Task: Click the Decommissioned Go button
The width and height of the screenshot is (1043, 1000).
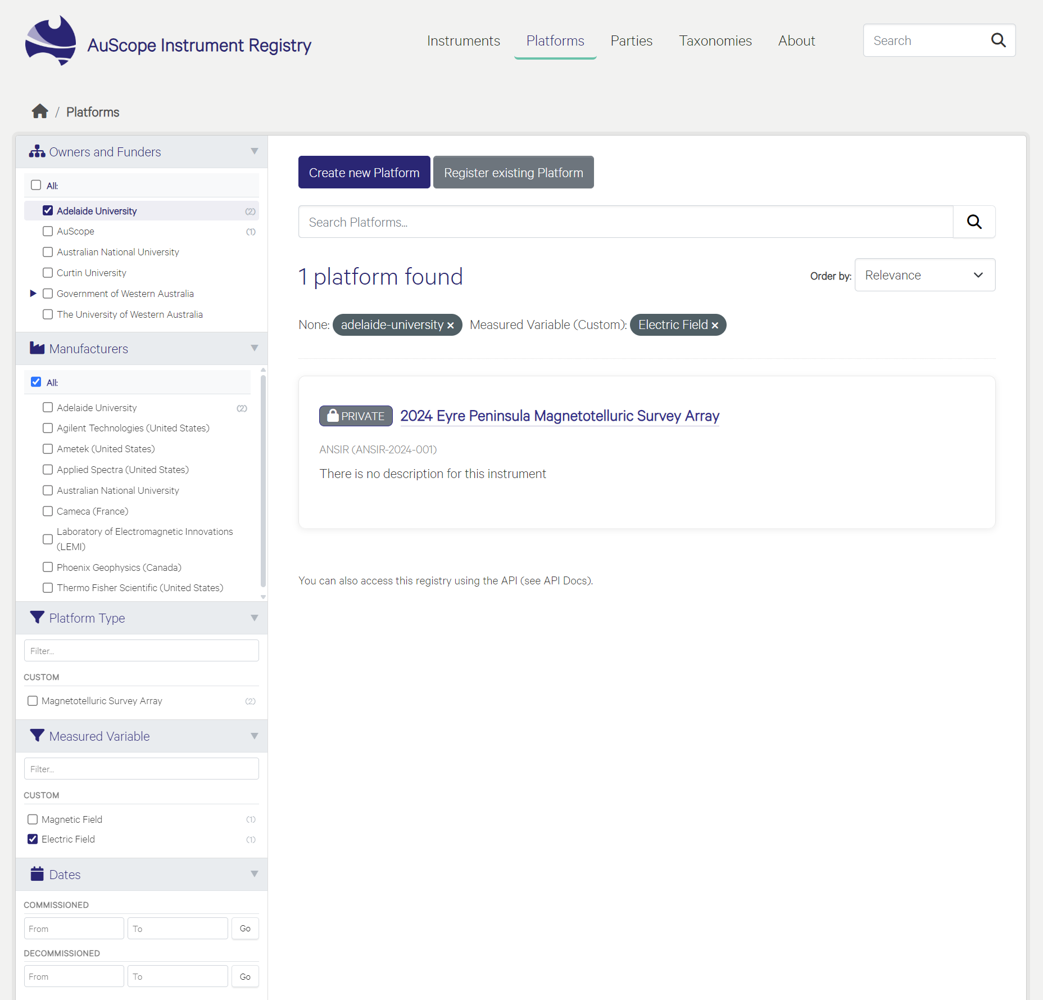Action: [245, 976]
